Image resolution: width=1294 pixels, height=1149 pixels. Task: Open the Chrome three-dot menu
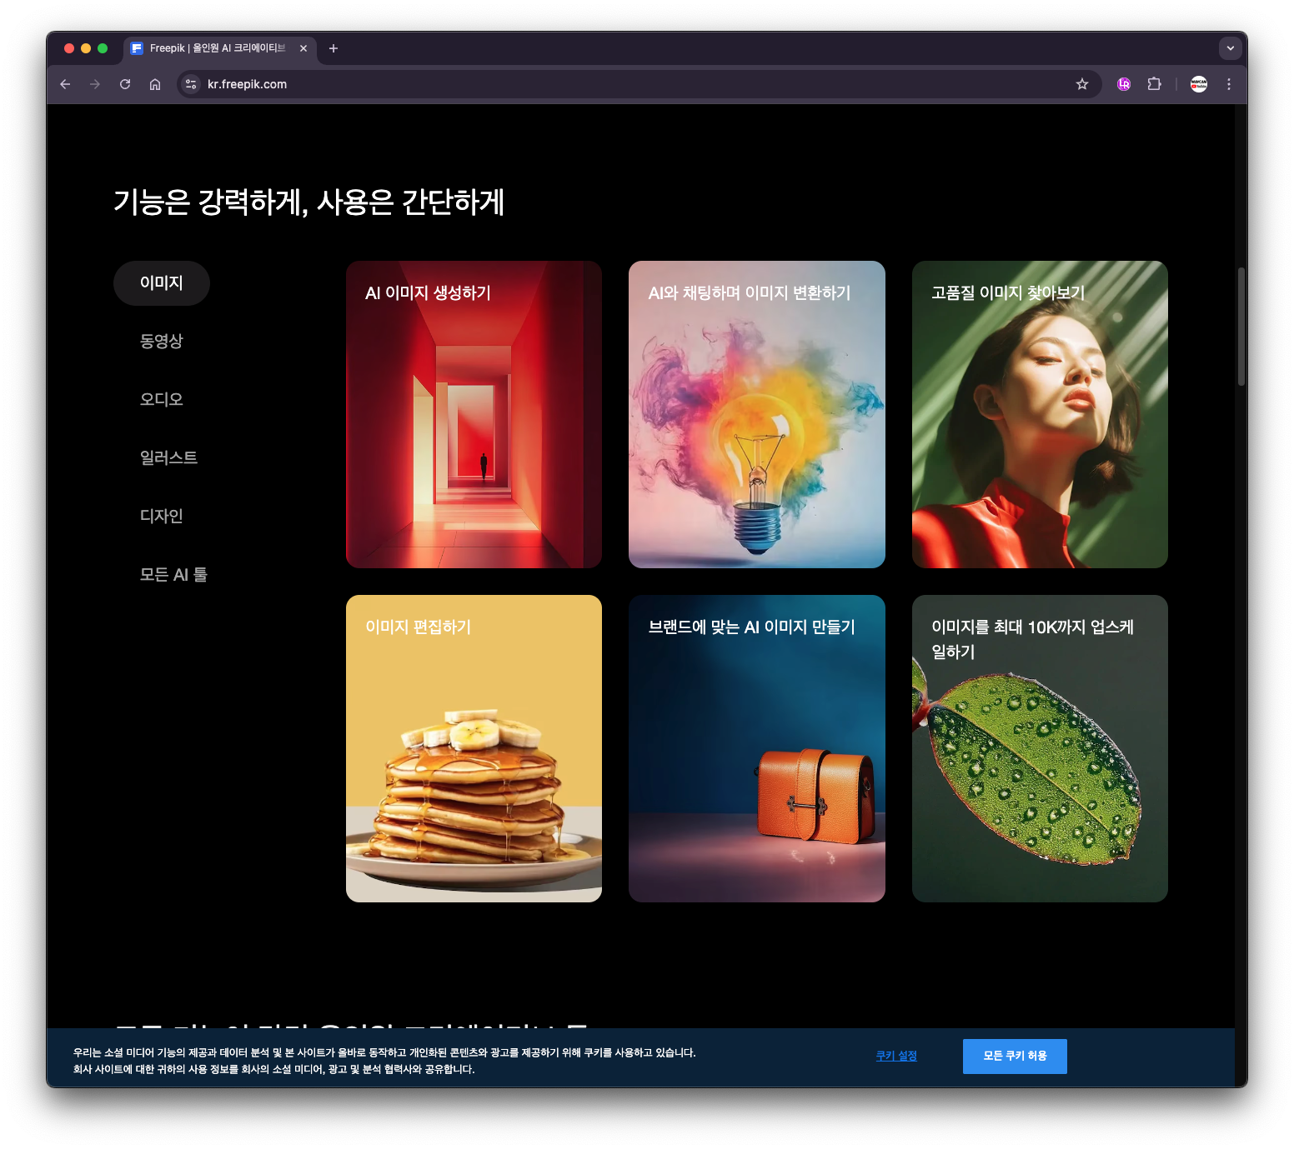click(1228, 84)
